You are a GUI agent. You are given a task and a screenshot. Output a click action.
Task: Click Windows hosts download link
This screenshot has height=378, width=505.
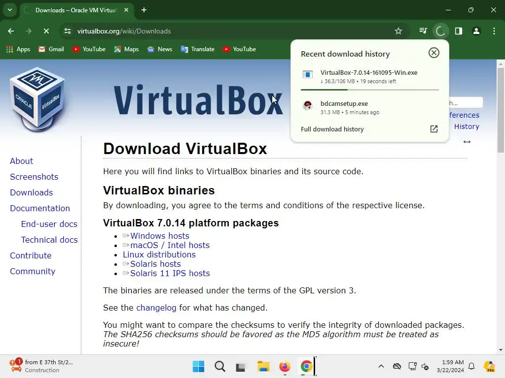coord(160,236)
